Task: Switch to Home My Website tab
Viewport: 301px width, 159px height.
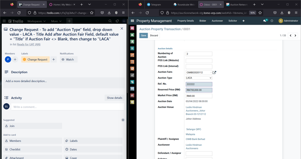Action: 62,4
